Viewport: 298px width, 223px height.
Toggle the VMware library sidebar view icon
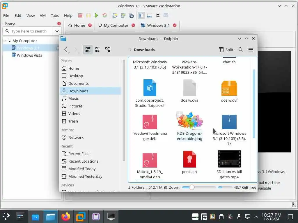141,15
